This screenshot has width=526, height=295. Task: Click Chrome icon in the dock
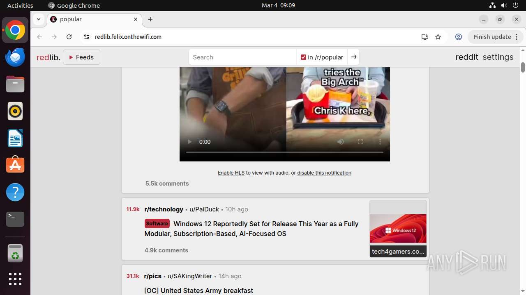point(15,30)
